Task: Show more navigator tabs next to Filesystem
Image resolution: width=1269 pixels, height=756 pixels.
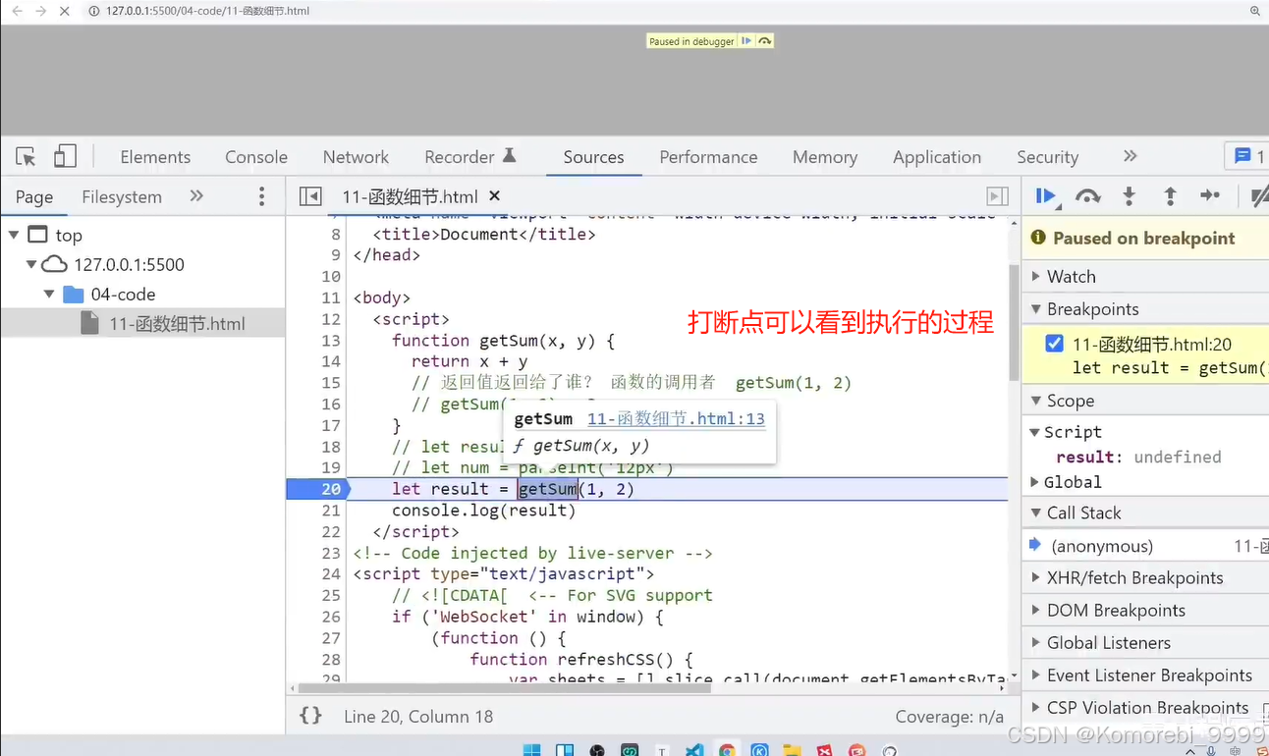Action: point(196,196)
